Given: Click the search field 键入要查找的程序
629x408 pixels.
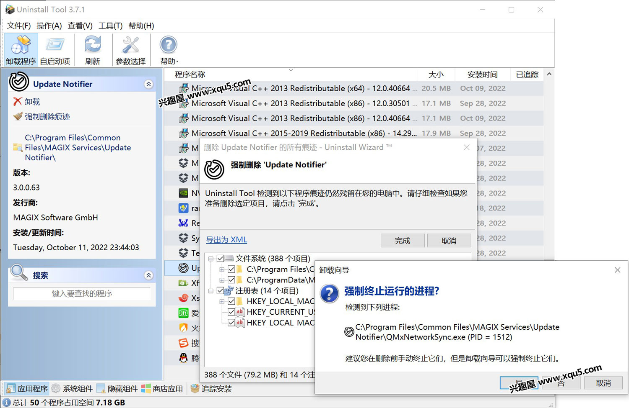Looking at the screenshot, I should [82, 293].
